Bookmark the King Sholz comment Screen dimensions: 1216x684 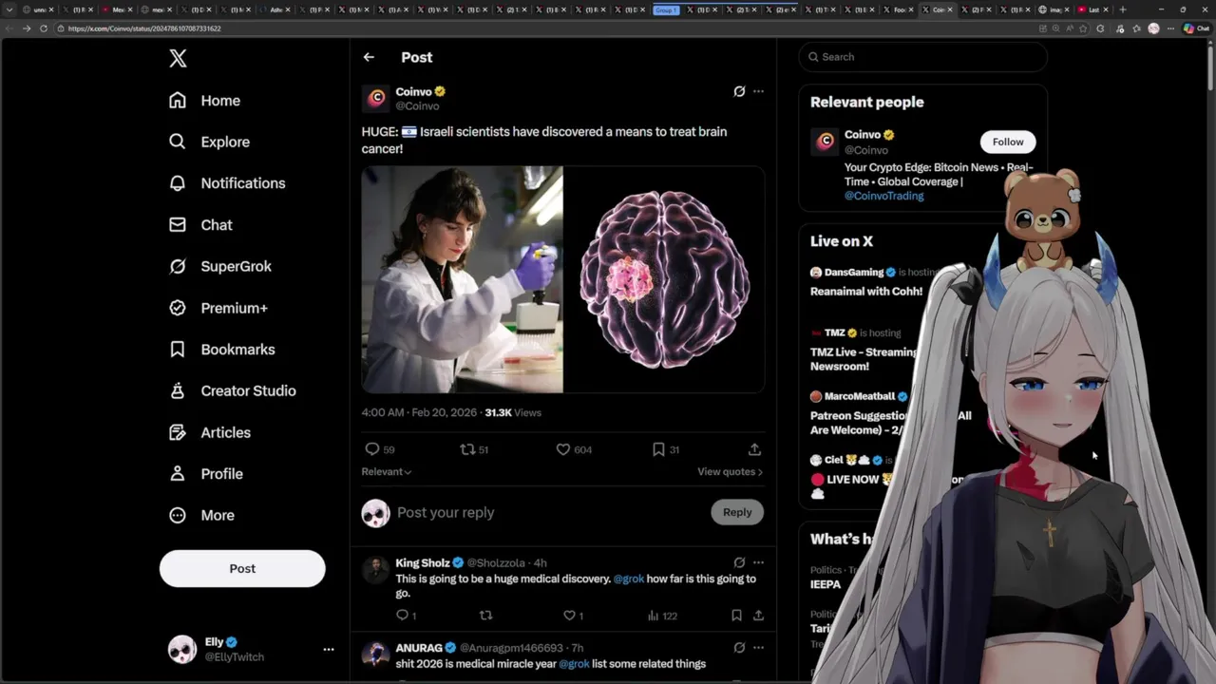[736, 616]
